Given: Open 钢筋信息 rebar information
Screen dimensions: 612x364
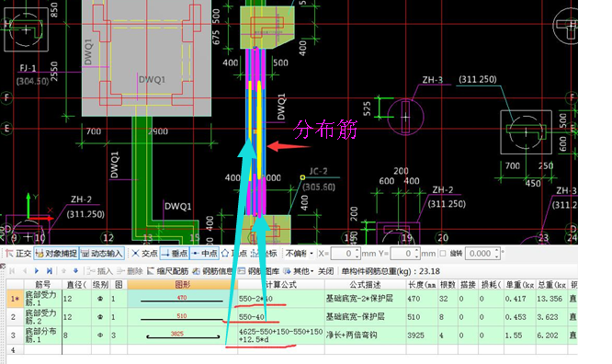Looking at the screenshot, I should click(212, 270).
